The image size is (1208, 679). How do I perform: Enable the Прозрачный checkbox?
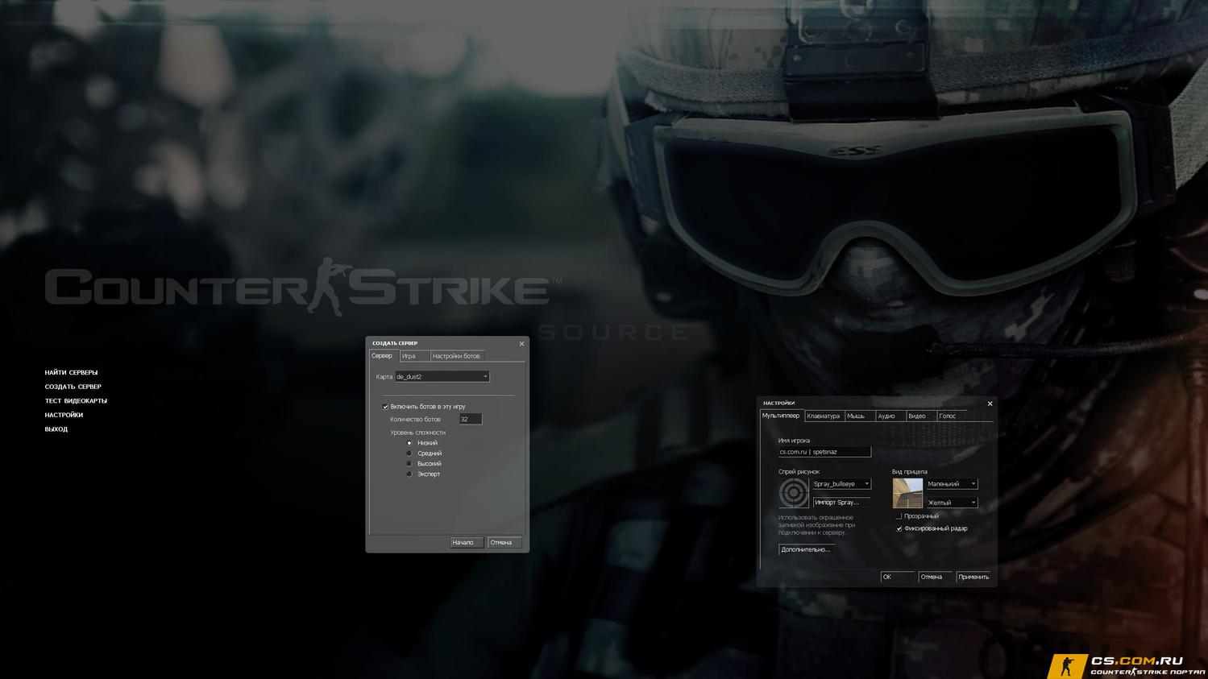899,516
